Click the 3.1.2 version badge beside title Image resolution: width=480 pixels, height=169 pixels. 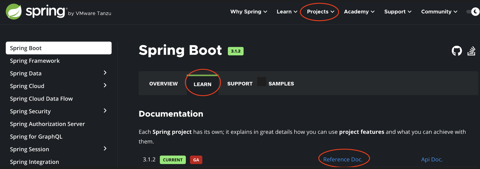236,51
